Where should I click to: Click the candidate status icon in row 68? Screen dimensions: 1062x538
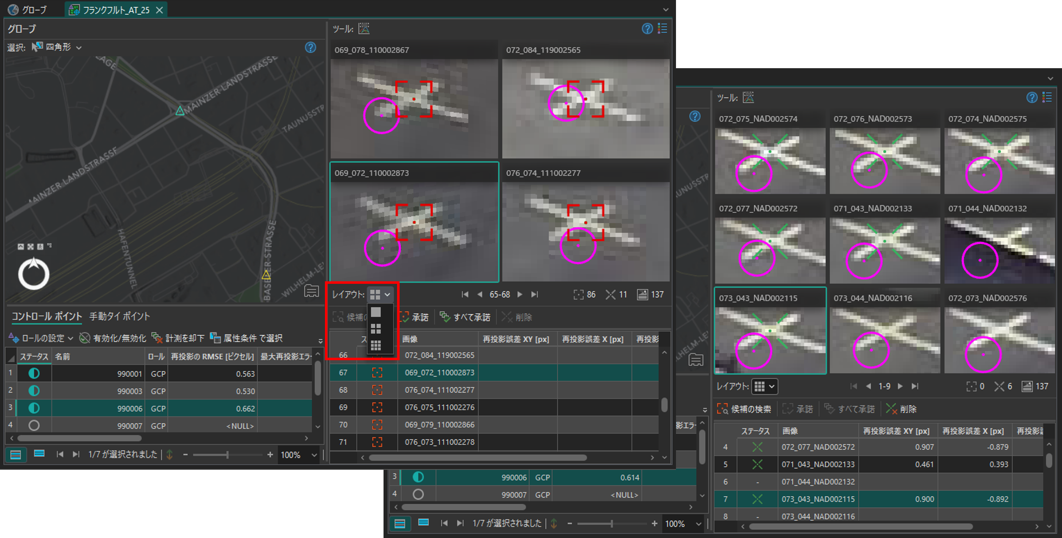[x=377, y=389]
